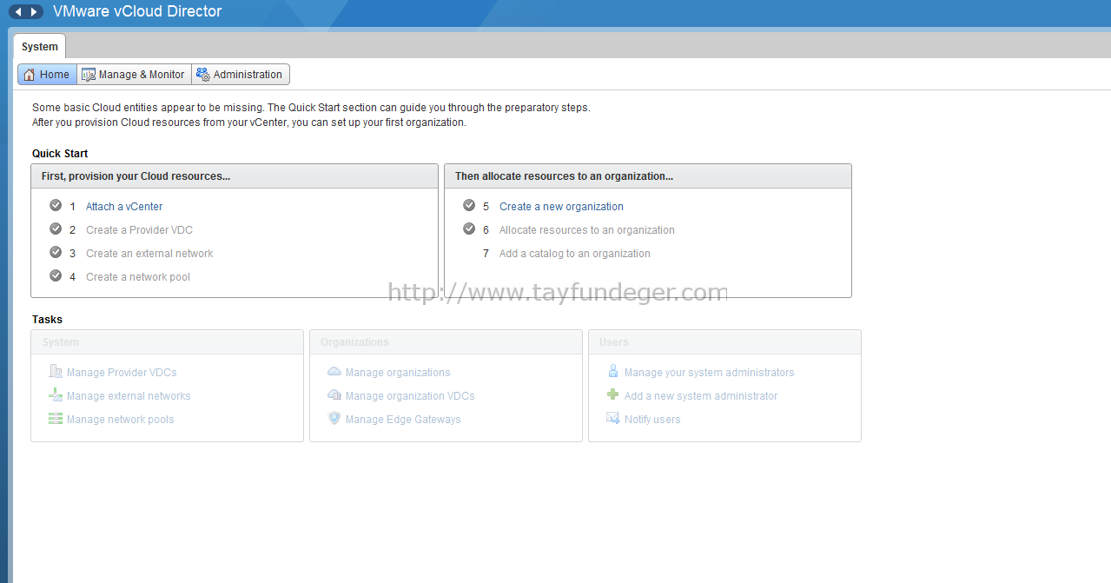
Task: Click the back navigation arrow
Action: coord(18,12)
